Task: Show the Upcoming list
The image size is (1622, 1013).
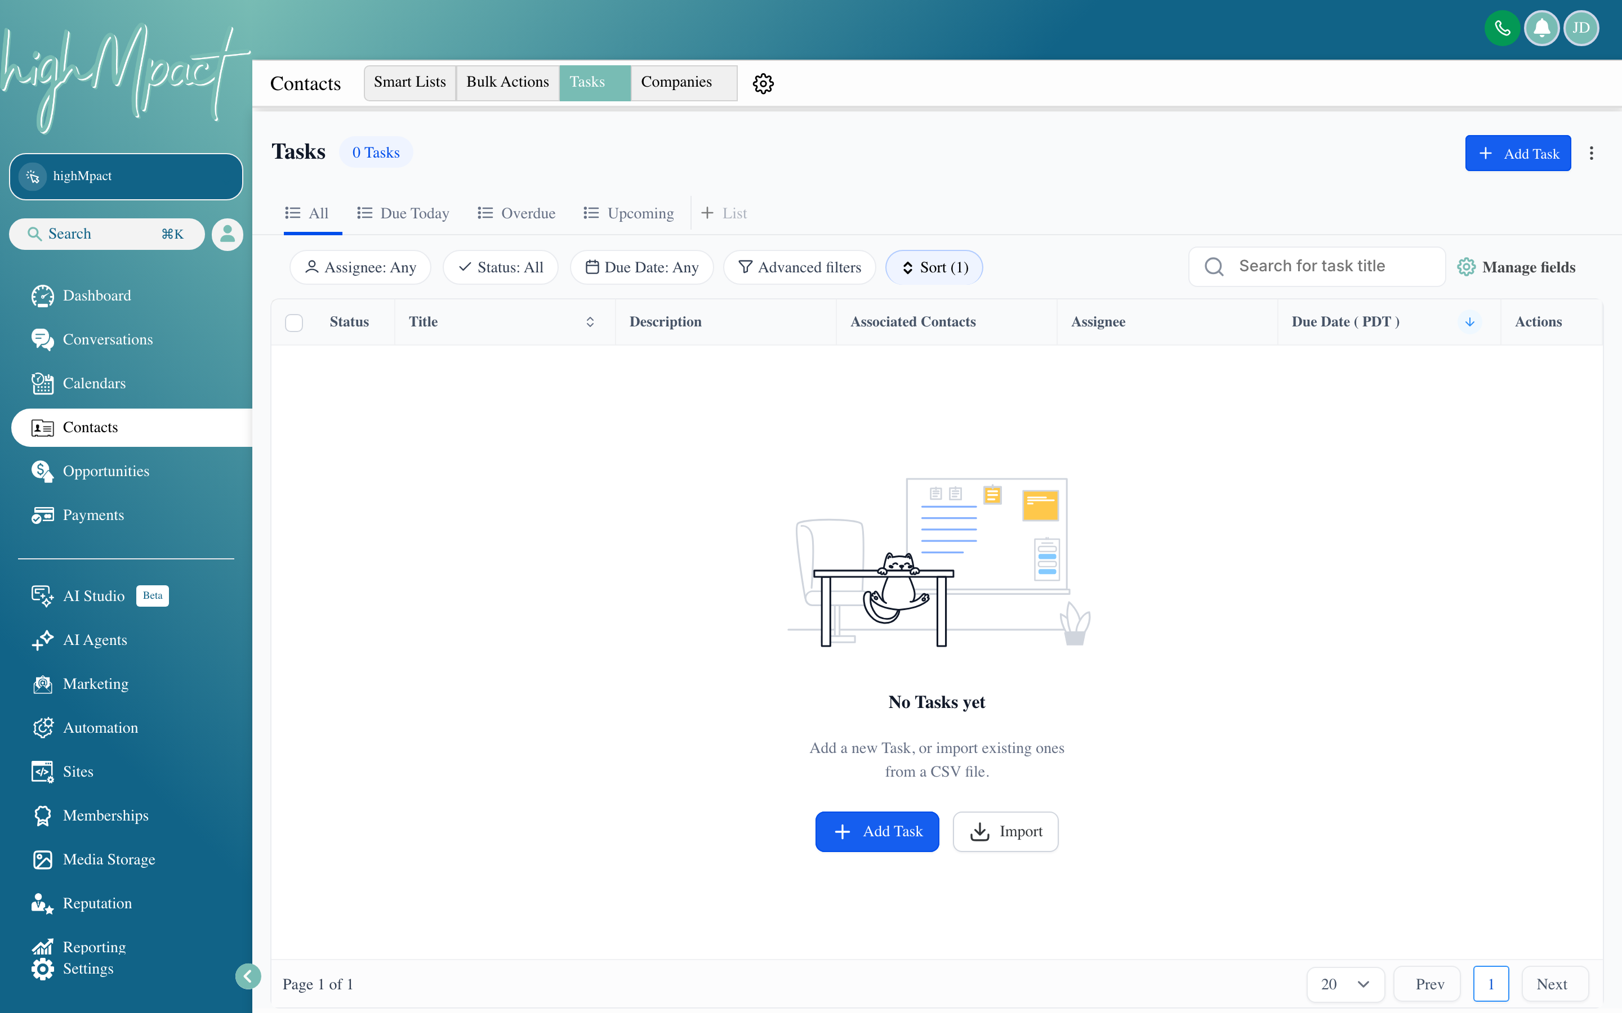Action: 628,214
